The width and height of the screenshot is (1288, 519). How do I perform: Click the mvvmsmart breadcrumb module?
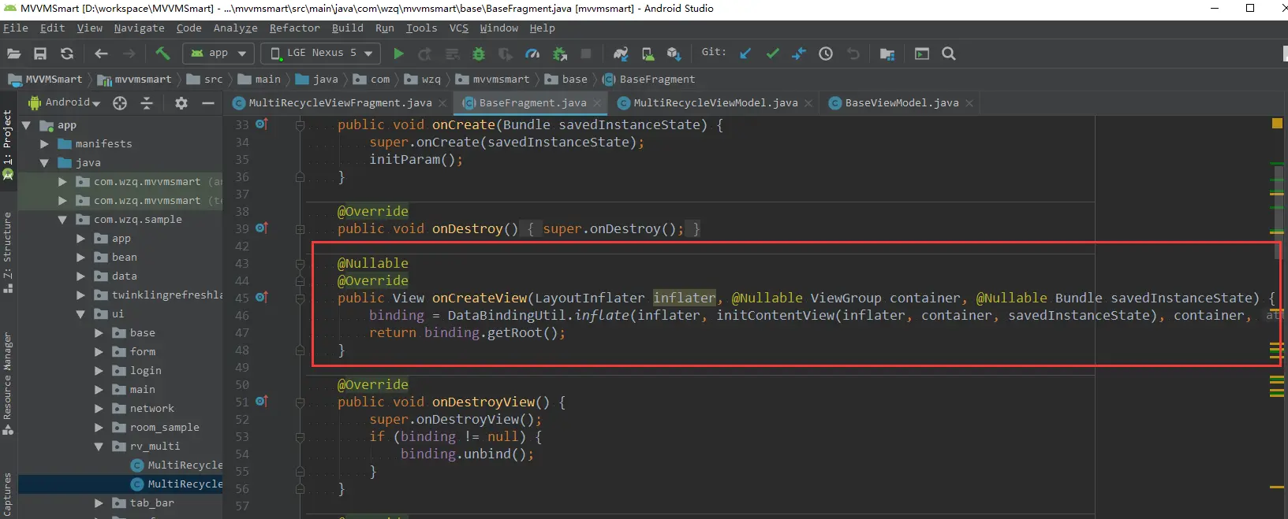pos(134,80)
